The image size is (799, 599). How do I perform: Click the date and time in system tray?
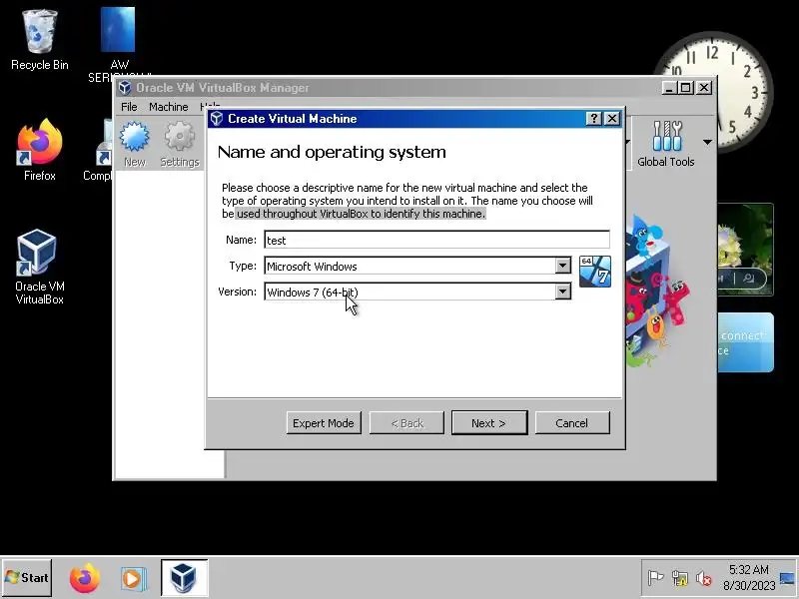tap(748, 578)
